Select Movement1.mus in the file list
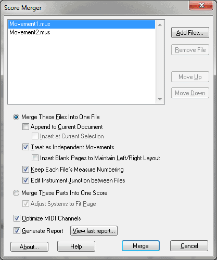 tap(82, 24)
